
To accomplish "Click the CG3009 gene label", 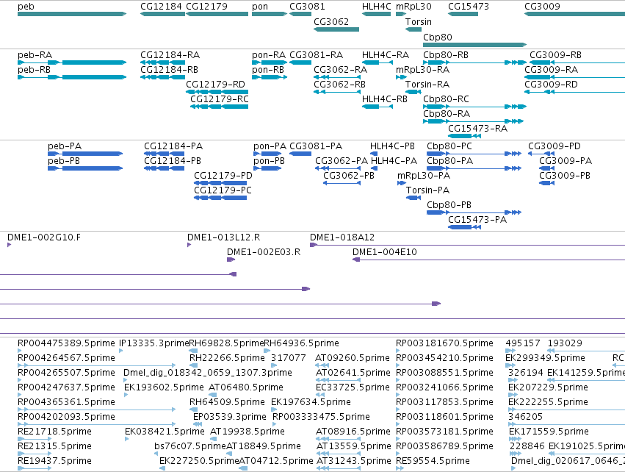I will (543, 7).
